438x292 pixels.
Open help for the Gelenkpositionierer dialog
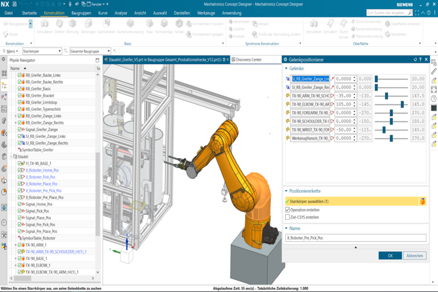(x=420, y=60)
